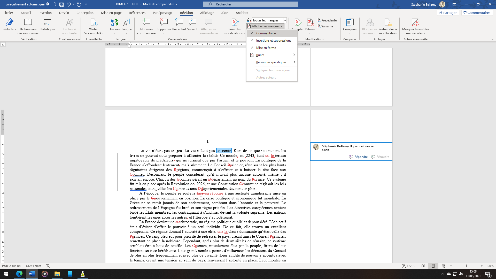Image resolution: width=496 pixels, height=279 pixels.
Task: Uncheck Mise en forme option
Action: coord(266,48)
